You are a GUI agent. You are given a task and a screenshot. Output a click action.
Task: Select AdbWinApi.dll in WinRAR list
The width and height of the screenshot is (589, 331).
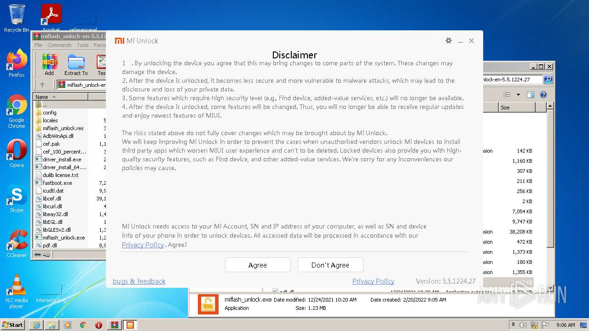(58, 136)
